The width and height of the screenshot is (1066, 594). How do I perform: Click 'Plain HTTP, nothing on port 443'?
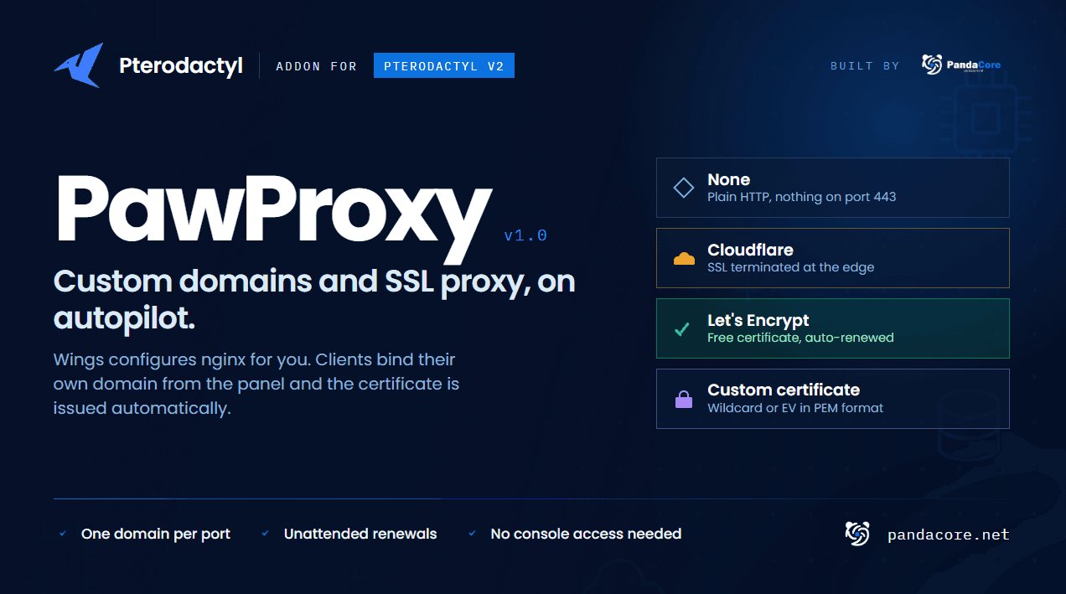point(802,197)
